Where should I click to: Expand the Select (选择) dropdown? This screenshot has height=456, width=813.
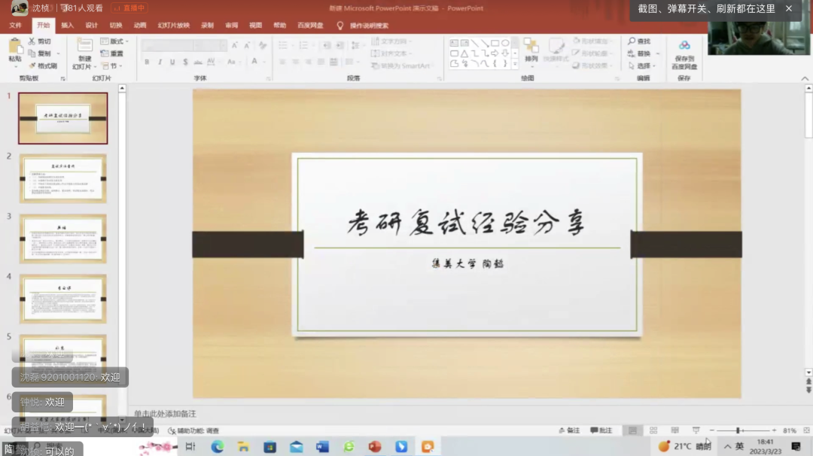click(x=653, y=65)
